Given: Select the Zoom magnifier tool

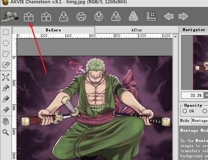Looking at the screenshot, I should point(6,132).
